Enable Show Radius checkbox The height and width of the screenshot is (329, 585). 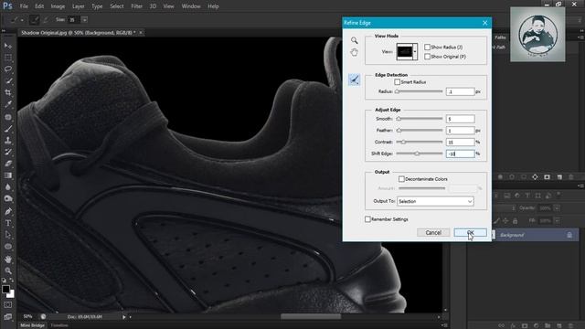427,47
